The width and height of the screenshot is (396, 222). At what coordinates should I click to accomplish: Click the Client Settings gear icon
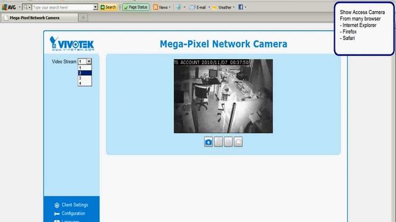point(57,205)
